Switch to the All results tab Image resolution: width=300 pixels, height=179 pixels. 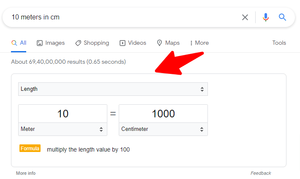[x=19, y=43]
